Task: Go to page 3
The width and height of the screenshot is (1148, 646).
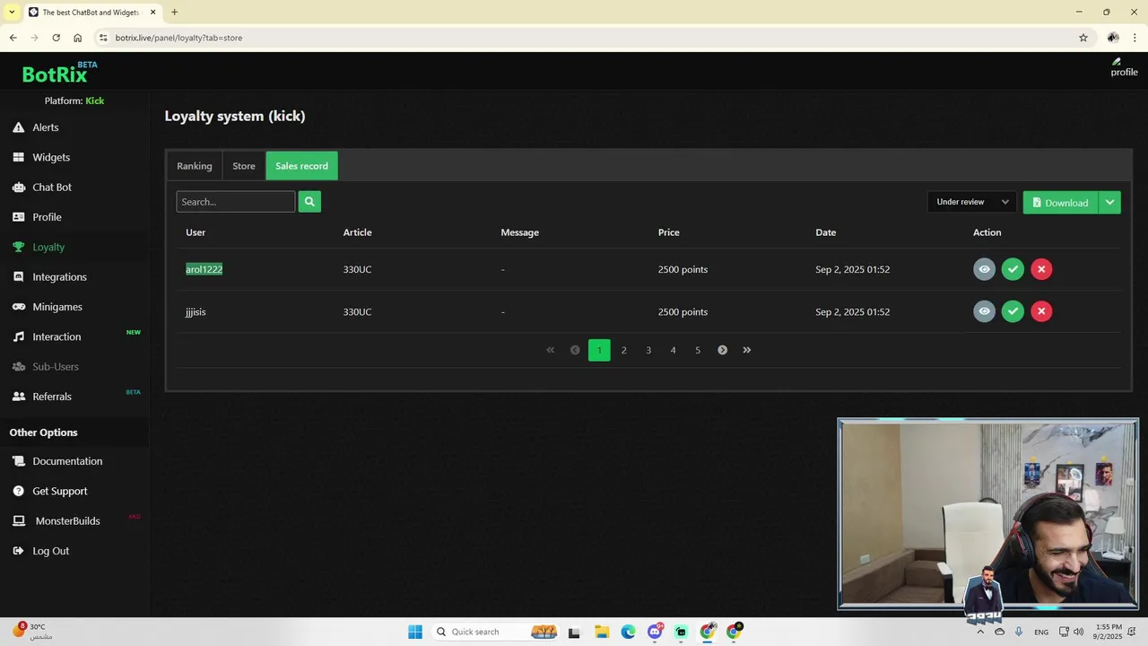Action: coord(648,350)
